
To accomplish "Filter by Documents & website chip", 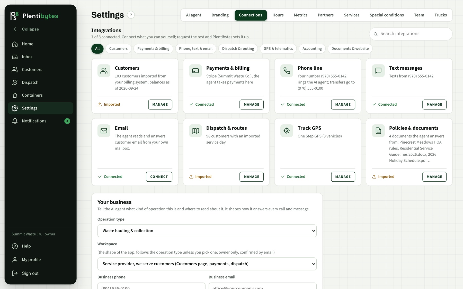I will pyautogui.click(x=350, y=49).
